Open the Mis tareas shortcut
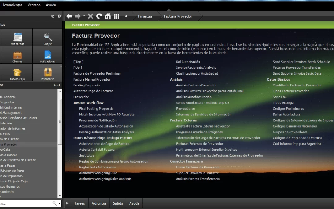The width and height of the screenshot is (334, 209). 17,38
